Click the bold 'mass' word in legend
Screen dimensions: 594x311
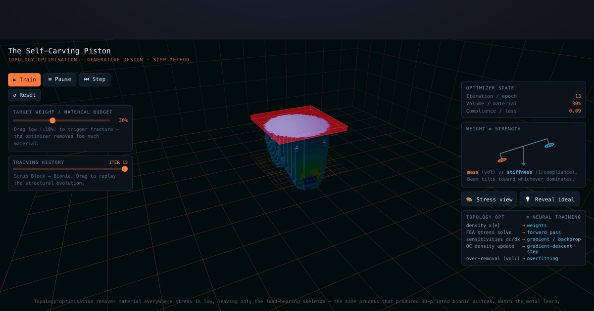473,172
